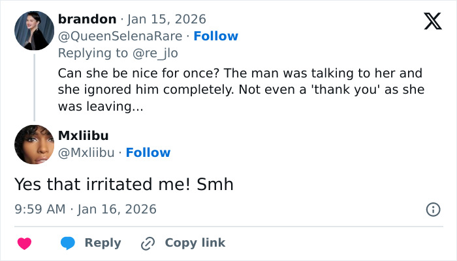Screen dimensions: 457x261
Task: Click the tweet text 'Yes that irritated me! Smh'
Action: 124,185
